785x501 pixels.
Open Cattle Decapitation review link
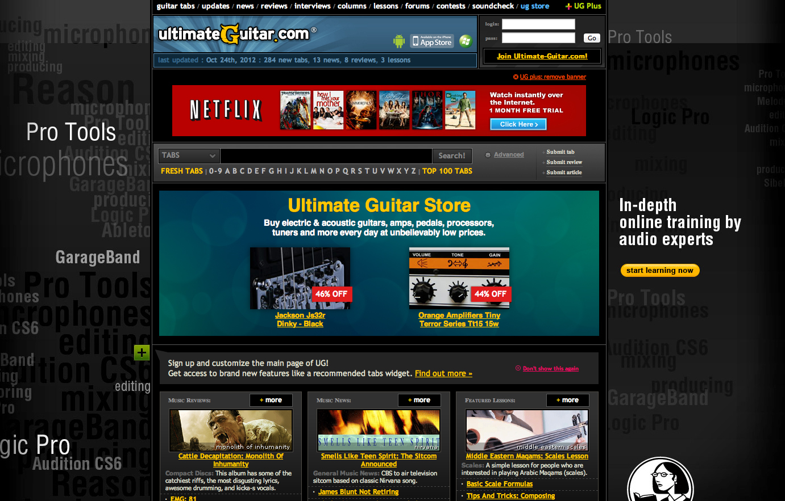[x=231, y=460]
